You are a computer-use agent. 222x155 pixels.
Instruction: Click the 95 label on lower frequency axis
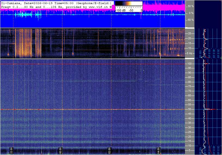tap(189, 68)
